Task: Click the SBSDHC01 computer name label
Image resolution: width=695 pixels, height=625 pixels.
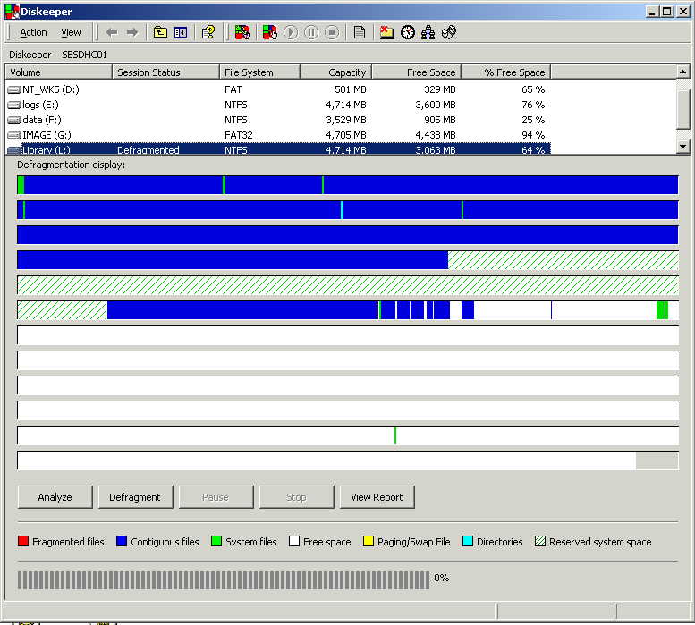Action: point(84,55)
